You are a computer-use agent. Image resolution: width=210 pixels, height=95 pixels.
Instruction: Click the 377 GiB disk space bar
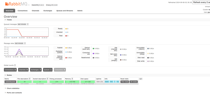[x=88, y=82]
